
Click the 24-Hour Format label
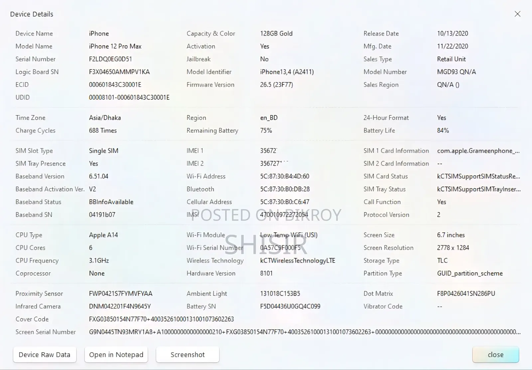click(x=386, y=118)
